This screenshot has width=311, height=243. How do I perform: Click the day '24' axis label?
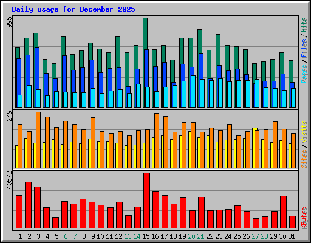pyautogui.click(x=228, y=236)
